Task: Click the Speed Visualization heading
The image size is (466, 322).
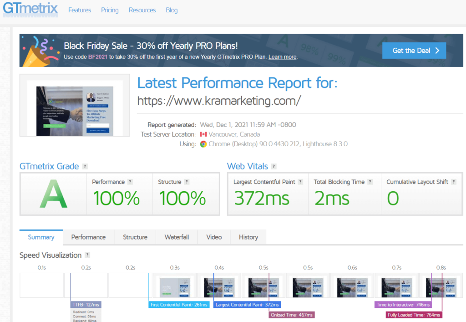Action: coord(50,255)
